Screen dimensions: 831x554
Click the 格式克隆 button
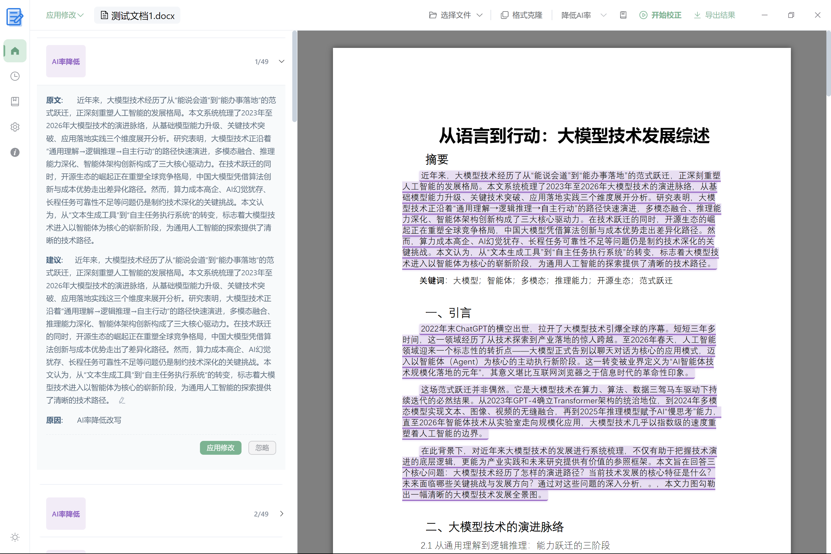[521, 15]
